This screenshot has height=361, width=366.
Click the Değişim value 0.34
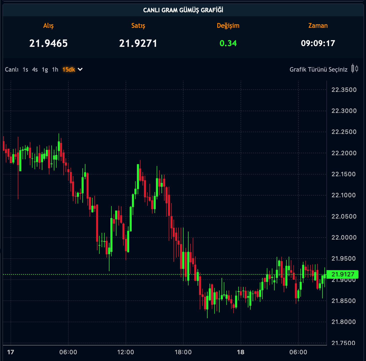pos(228,43)
